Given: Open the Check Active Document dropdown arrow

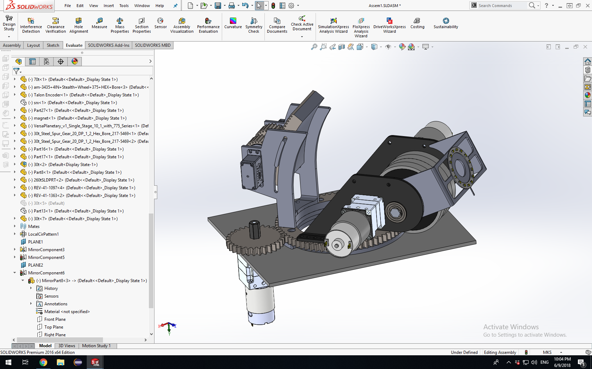Looking at the screenshot, I should (302, 37).
